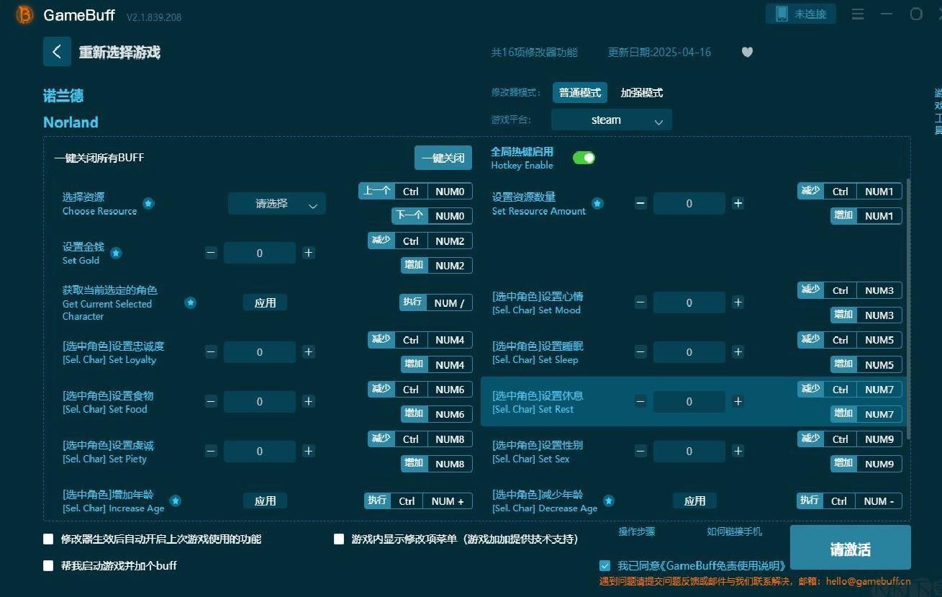Viewport: 942px width, 597px height.
Task: Click star beside Get Current Selected Character
Action: pyautogui.click(x=191, y=302)
